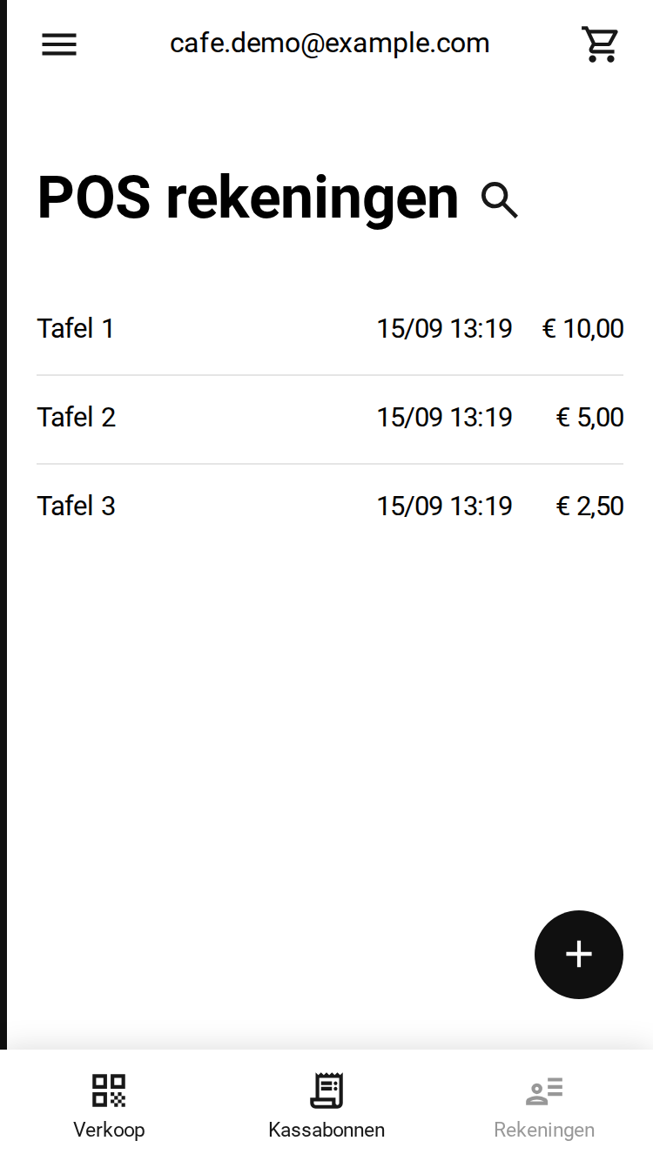Open the Tafel 2 bill
This screenshot has height=1161, width=653.
(x=330, y=418)
